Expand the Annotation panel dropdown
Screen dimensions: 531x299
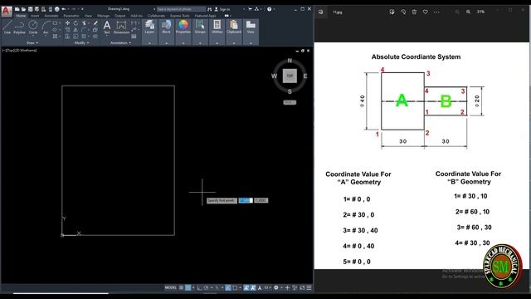click(x=120, y=43)
